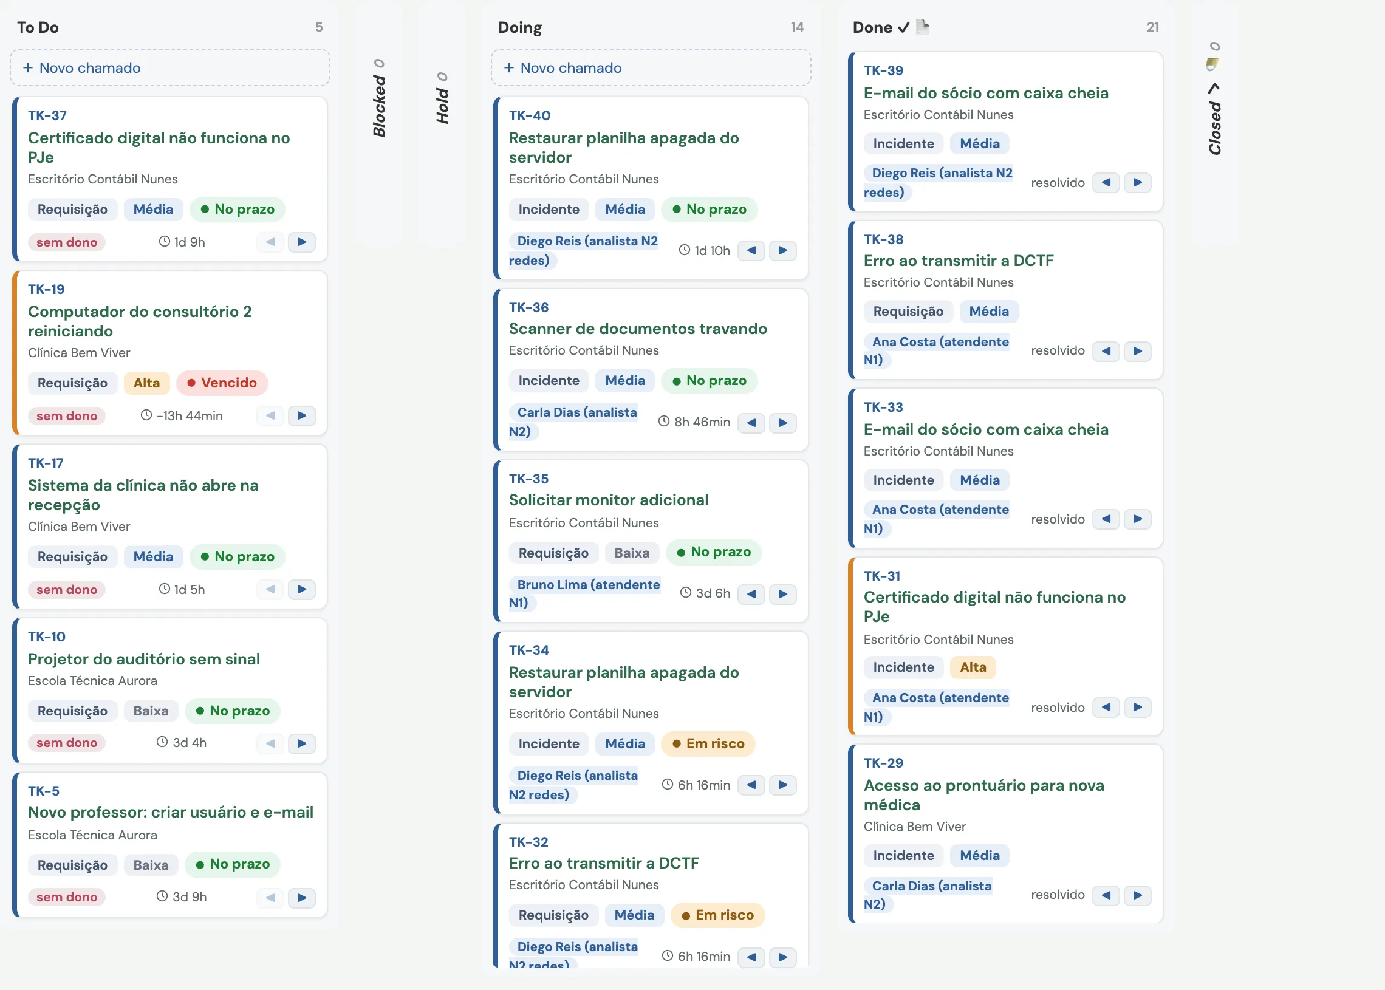Click the Em risco badge on TK-34
Image resolution: width=1385 pixels, height=990 pixels.
point(708,744)
